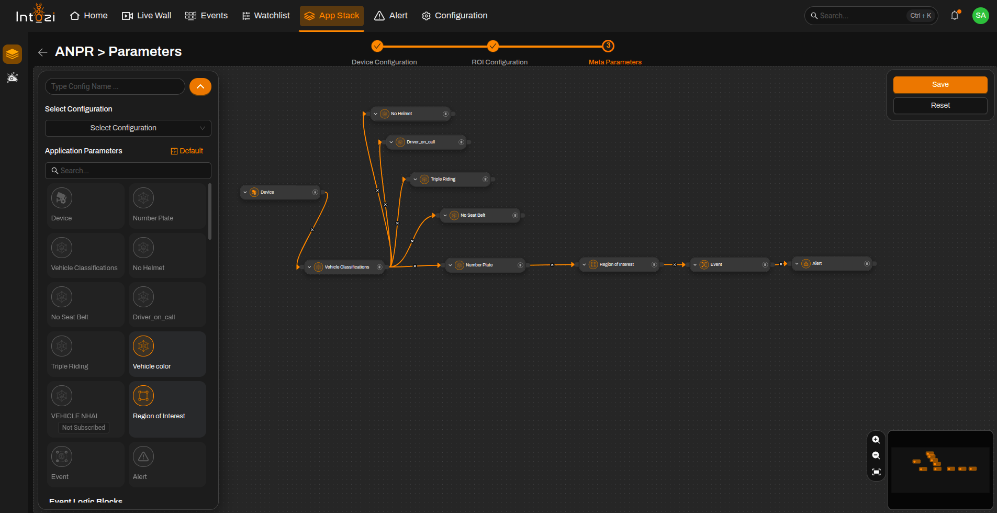Open the Watchlist page
Image resolution: width=997 pixels, height=513 pixels.
click(x=266, y=16)
